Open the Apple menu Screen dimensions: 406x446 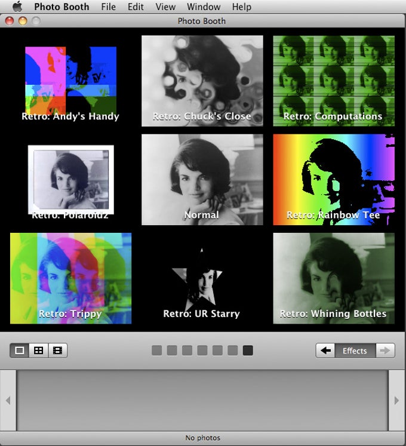[17, 6]
